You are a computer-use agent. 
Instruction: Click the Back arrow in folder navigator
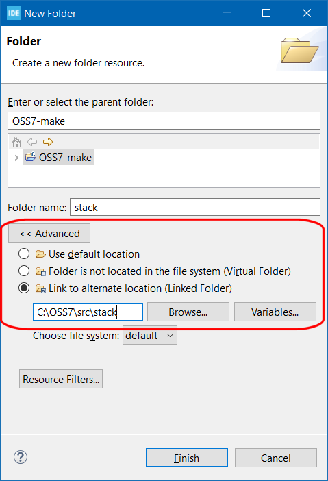pos(32,142)
